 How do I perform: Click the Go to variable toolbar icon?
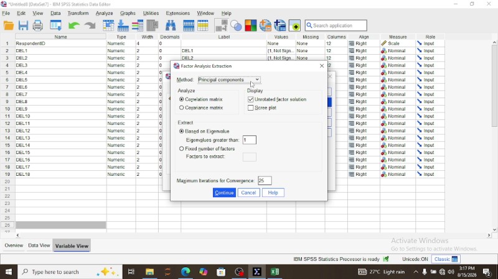click(x=123, y=25)
